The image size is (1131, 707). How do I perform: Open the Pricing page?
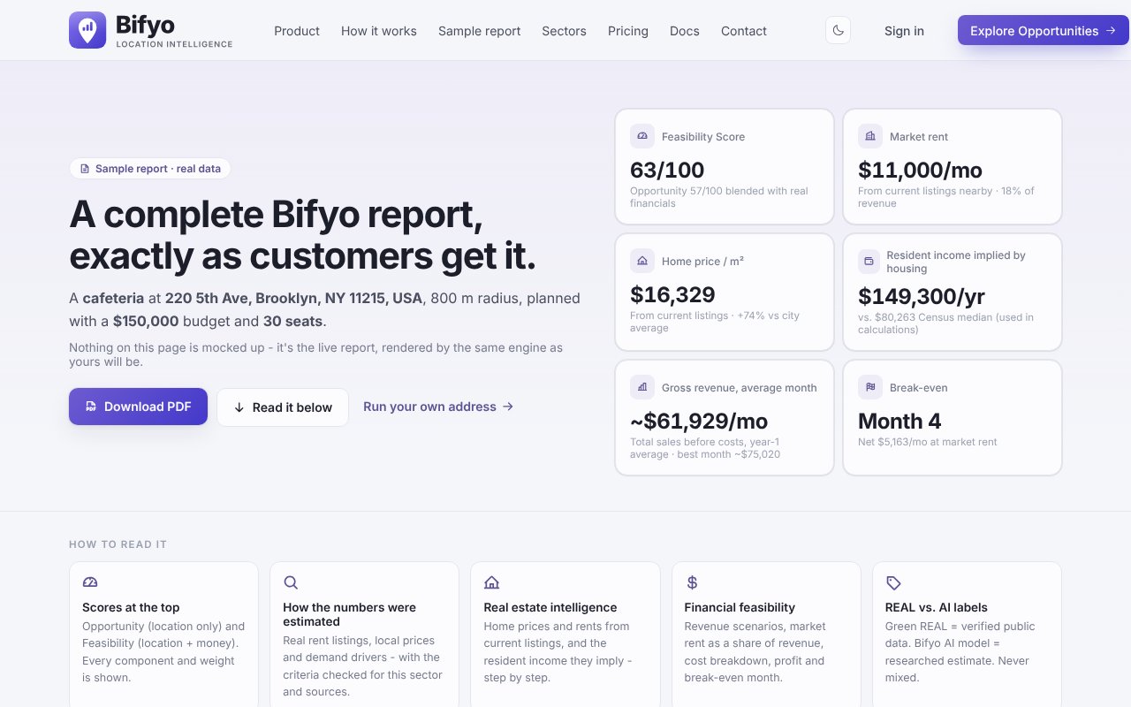pyautogui.click(x=628, y=31)
